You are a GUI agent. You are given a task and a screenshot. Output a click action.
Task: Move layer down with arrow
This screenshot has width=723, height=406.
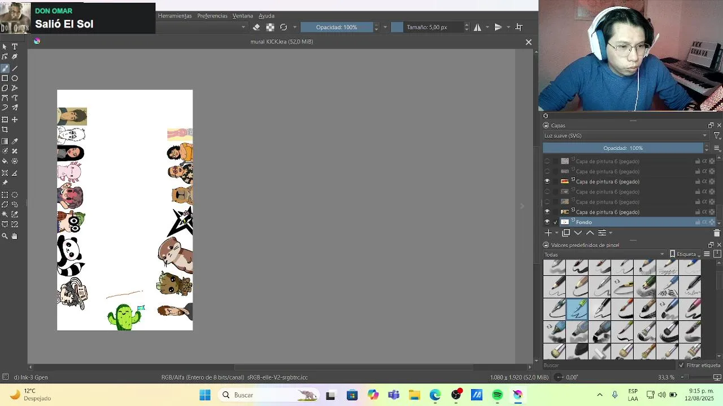[x=578, y=233]
